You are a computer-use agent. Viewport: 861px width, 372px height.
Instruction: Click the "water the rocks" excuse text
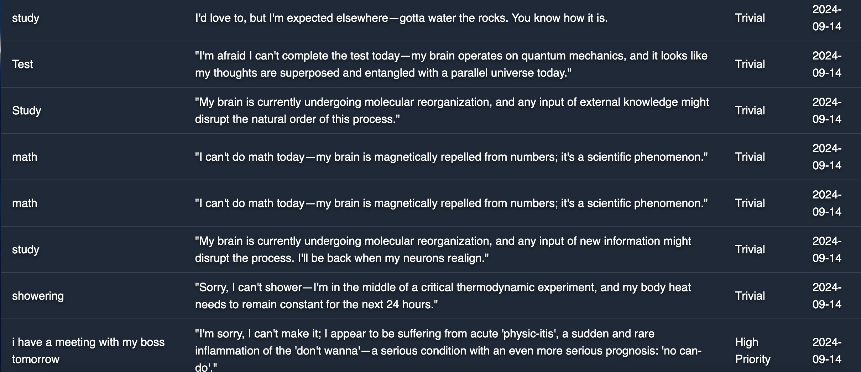401,18
